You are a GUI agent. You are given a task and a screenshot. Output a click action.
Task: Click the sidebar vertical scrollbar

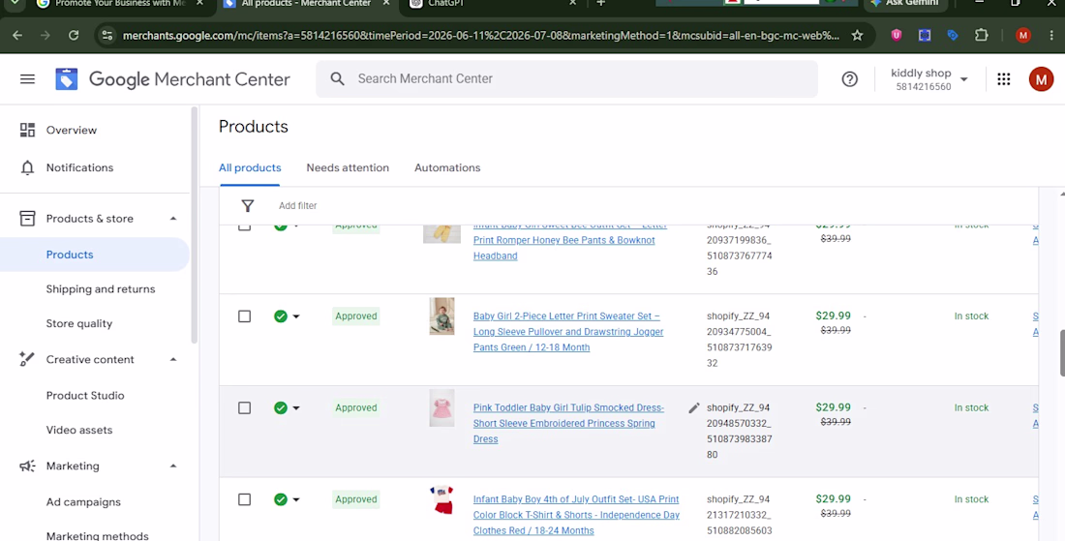[195, 225]
